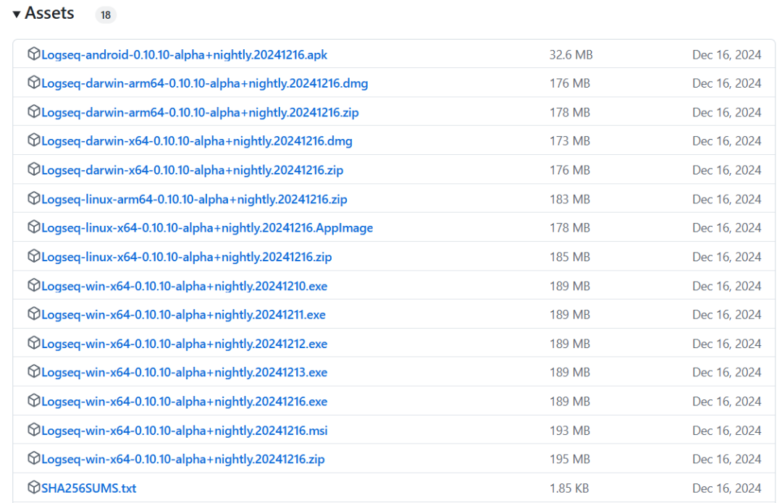Click the date in the SHA256SUMS.txt row
The height and width of the screenshot is (503, 782).
point(727,488)
